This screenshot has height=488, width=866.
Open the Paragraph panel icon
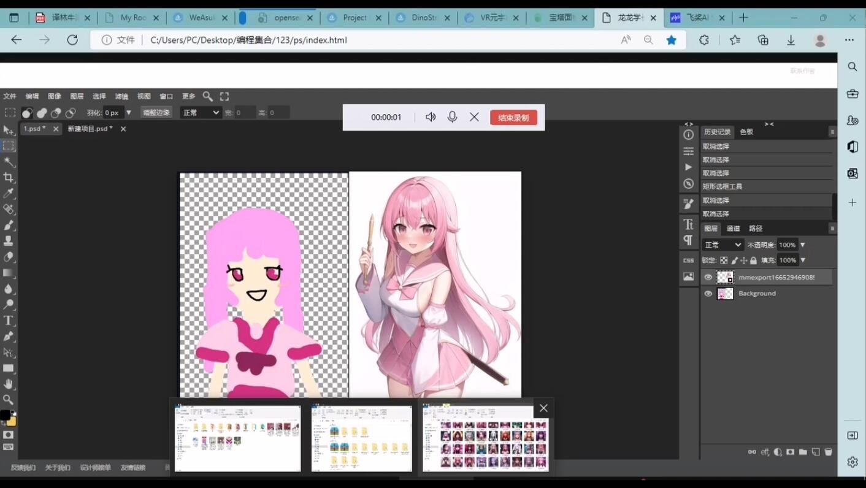[689, 240]
